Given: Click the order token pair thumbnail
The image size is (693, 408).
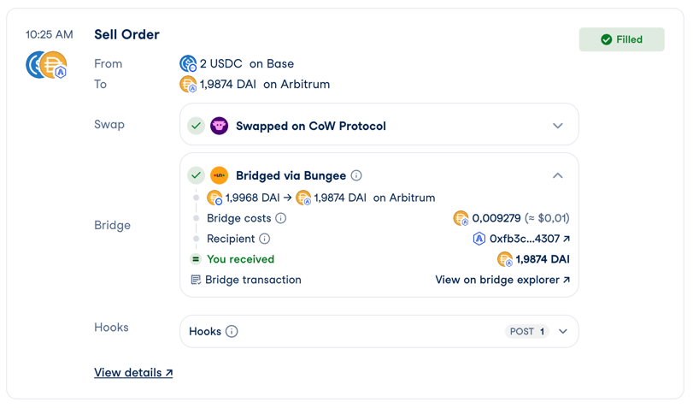Looking at the screenshot, I should 47,65.
